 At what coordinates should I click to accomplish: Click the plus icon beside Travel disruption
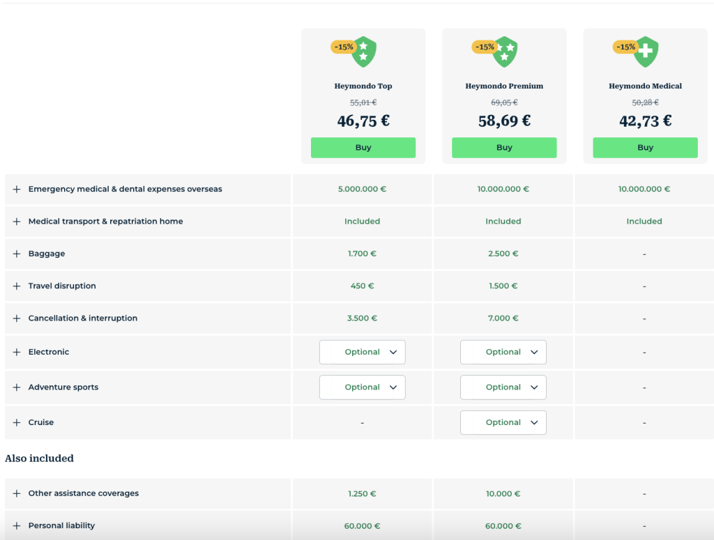click(x=17, y=286)
